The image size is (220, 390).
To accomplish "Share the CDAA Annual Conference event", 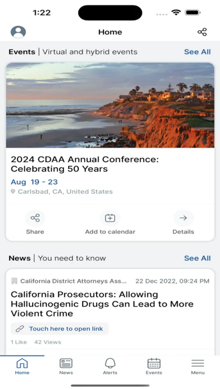I will pyautogui.click(x=35, y=222).
